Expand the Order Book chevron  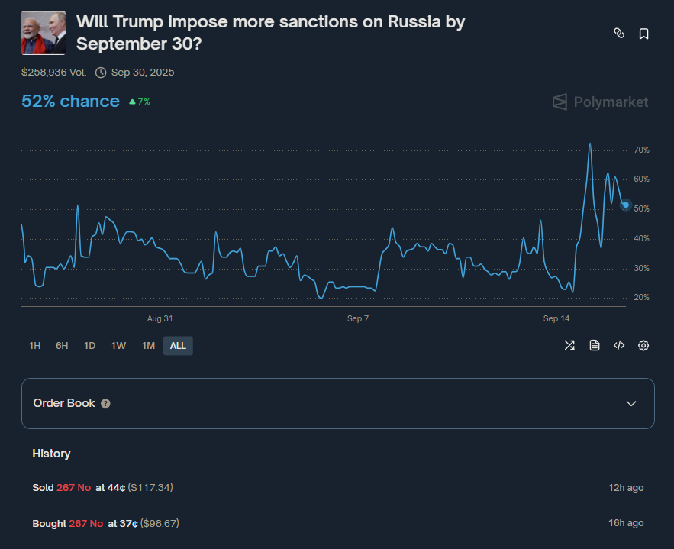[631, 403]
